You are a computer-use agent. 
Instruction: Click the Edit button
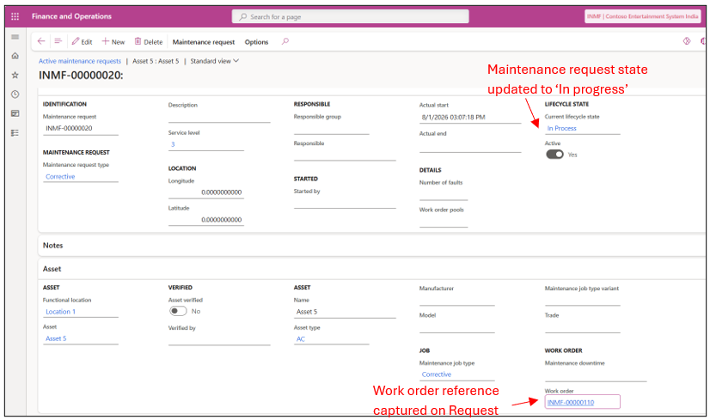(x=82, y=41)
